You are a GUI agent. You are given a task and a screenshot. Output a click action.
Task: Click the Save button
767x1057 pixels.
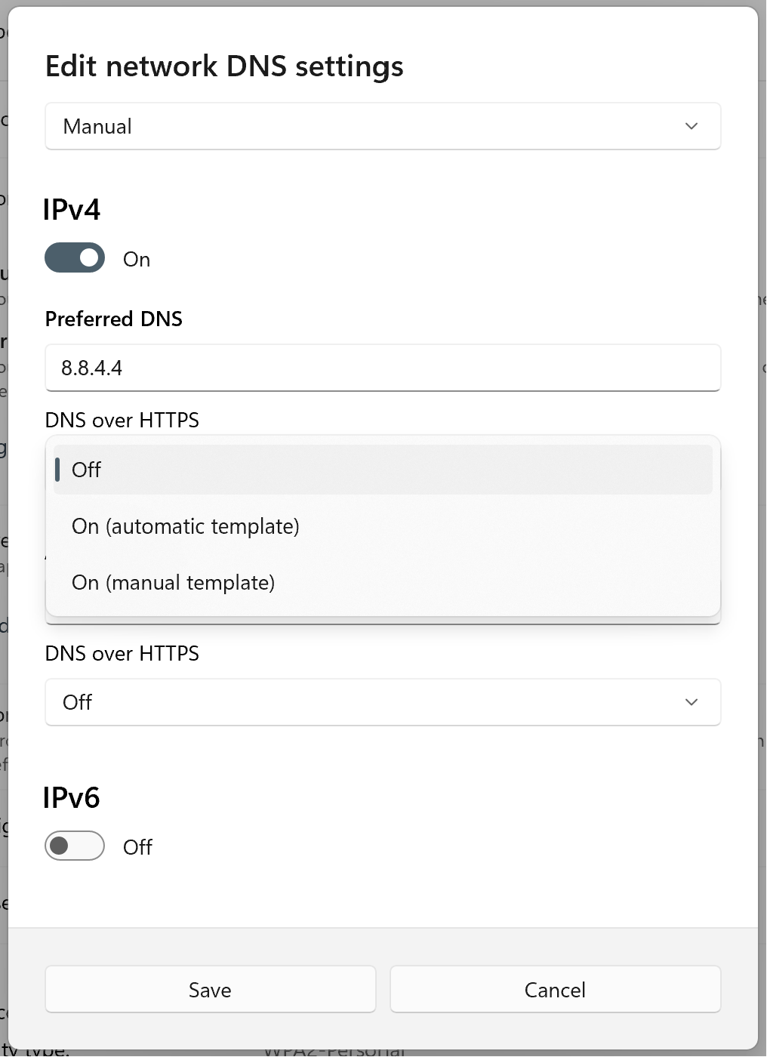click(210, 989)
